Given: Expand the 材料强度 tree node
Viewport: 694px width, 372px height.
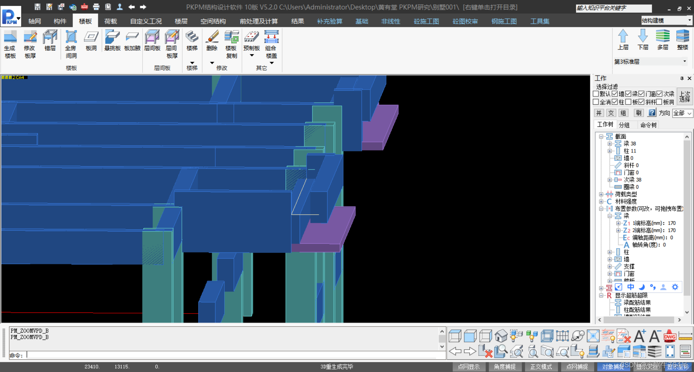Looking at the screenshot, I should click(601, 202).
